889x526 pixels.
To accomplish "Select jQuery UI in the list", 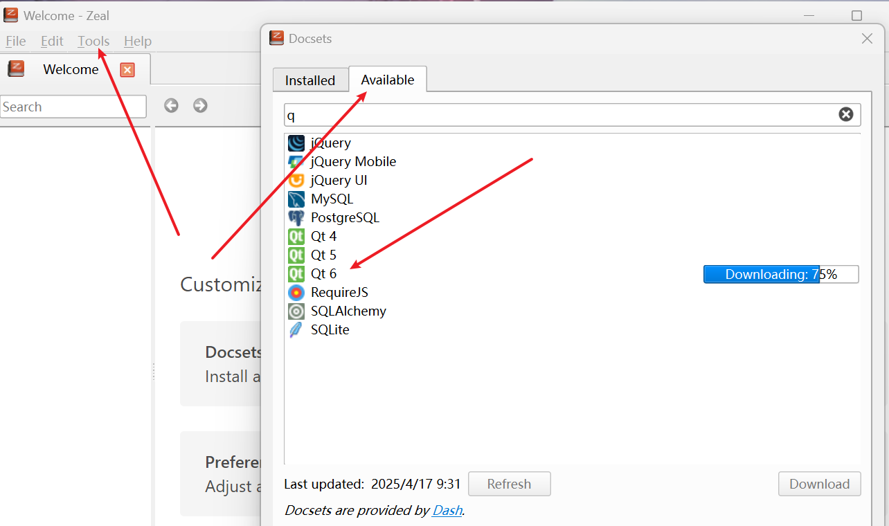I will coord(572,181).
